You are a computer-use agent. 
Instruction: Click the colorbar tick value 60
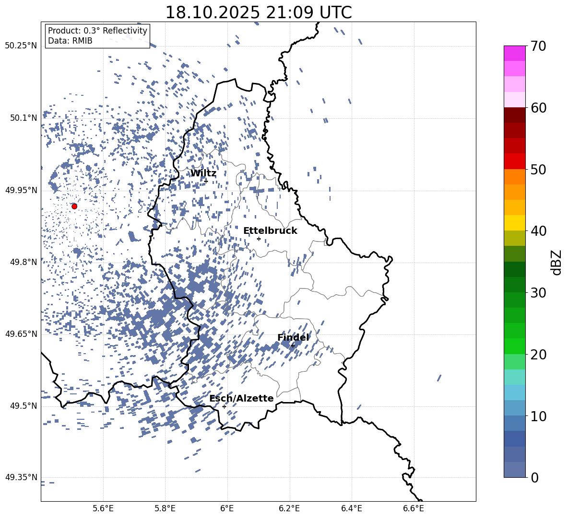tap(538, 108)
